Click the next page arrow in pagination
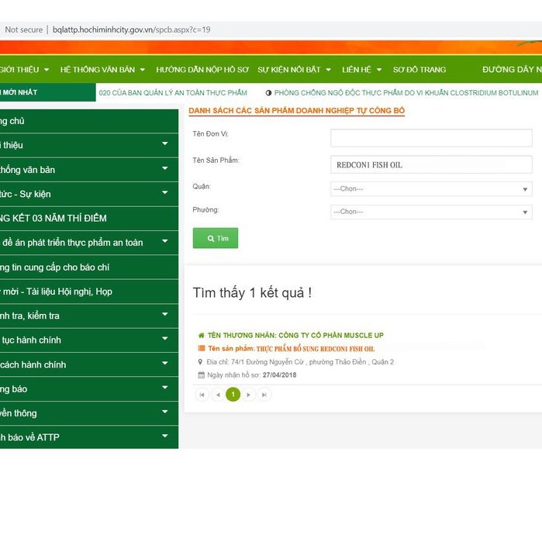542x542 pixels. [249, 395]
